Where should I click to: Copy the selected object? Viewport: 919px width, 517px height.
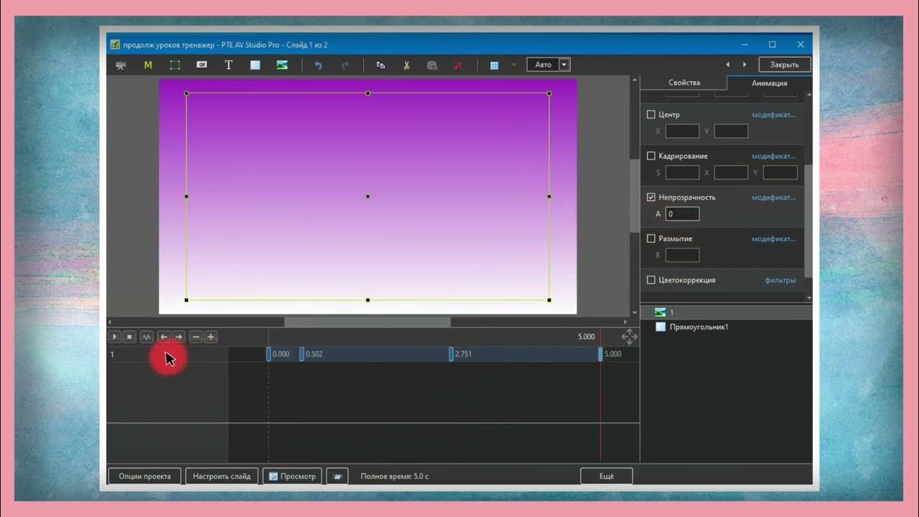(x=381, y=65)
